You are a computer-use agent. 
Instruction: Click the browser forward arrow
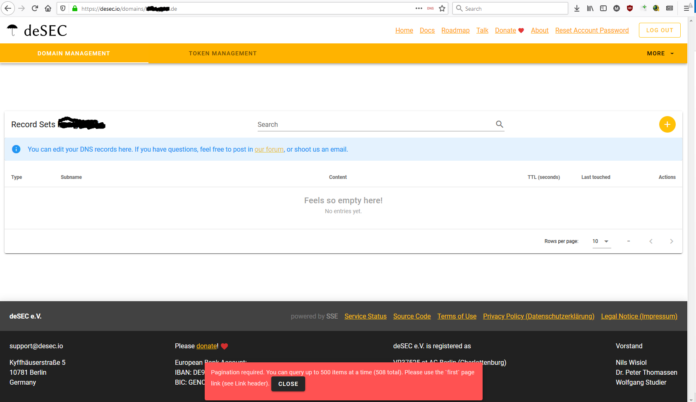pyautogui.click(x=22, y=8)
